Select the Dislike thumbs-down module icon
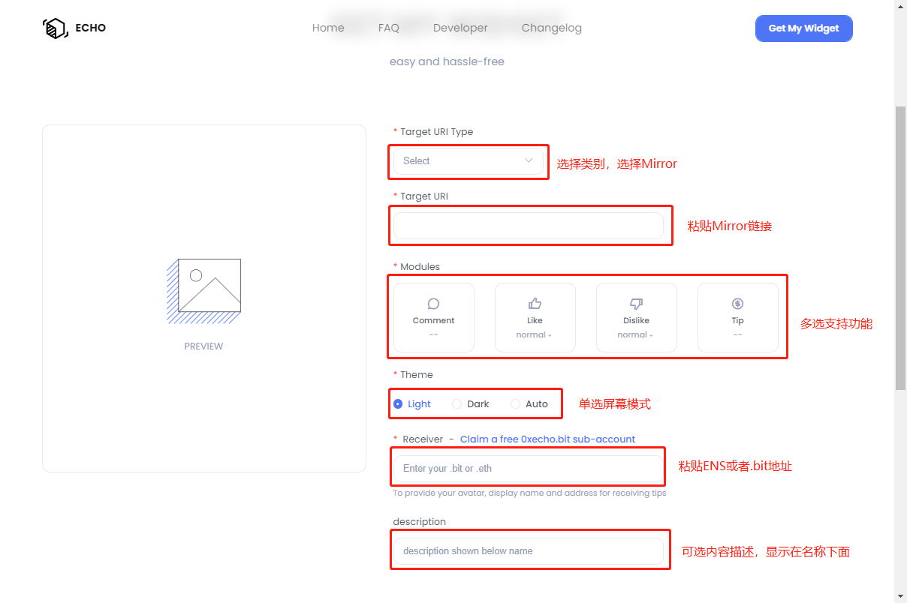The height and width of the screenshot is (603, 907). point(636,302)
